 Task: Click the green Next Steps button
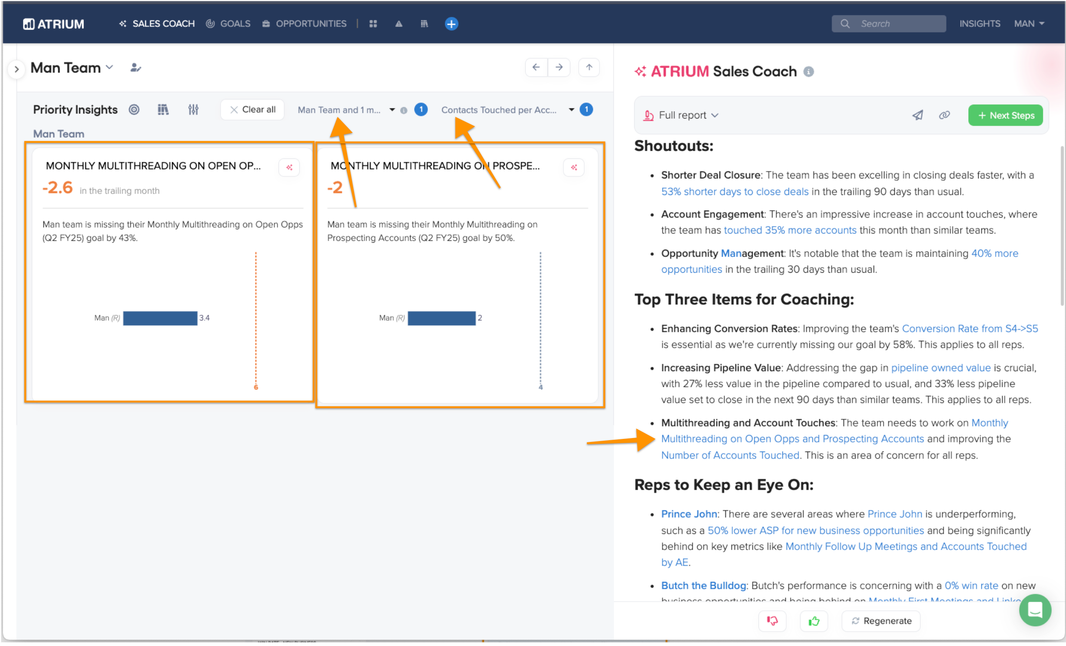tap(1005, 115)
